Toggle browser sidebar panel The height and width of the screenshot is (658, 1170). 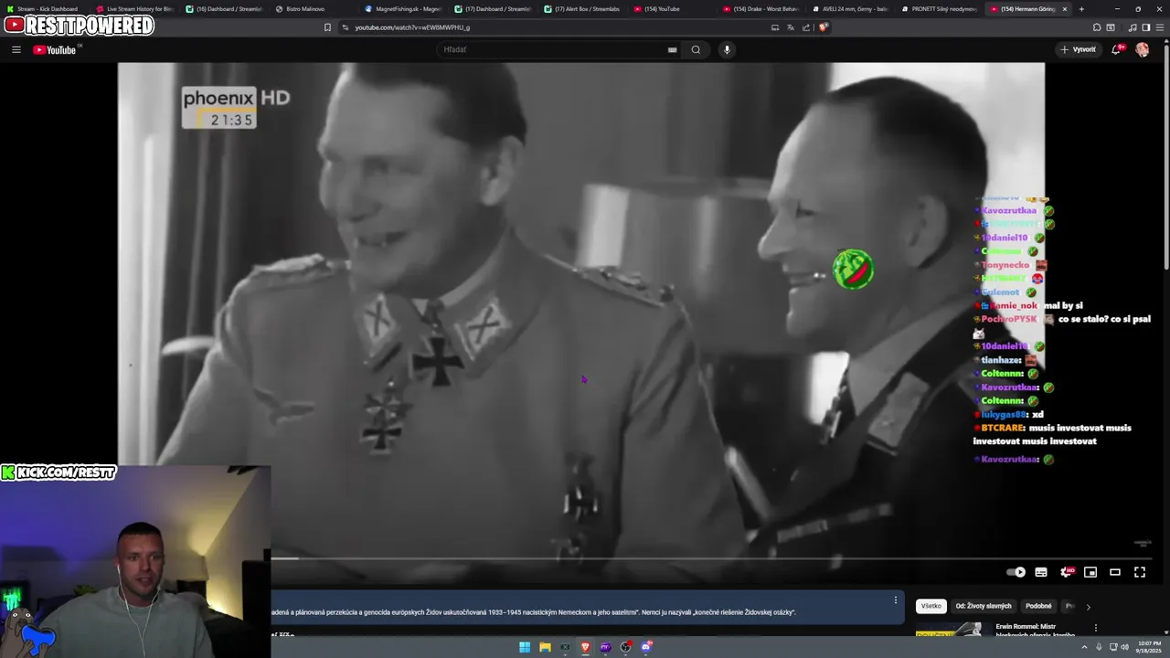coord(1146,27)
